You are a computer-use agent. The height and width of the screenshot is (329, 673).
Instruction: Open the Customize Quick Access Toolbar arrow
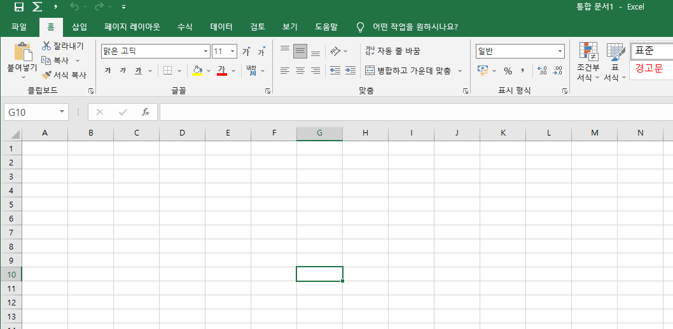click(x=123, y=7)
